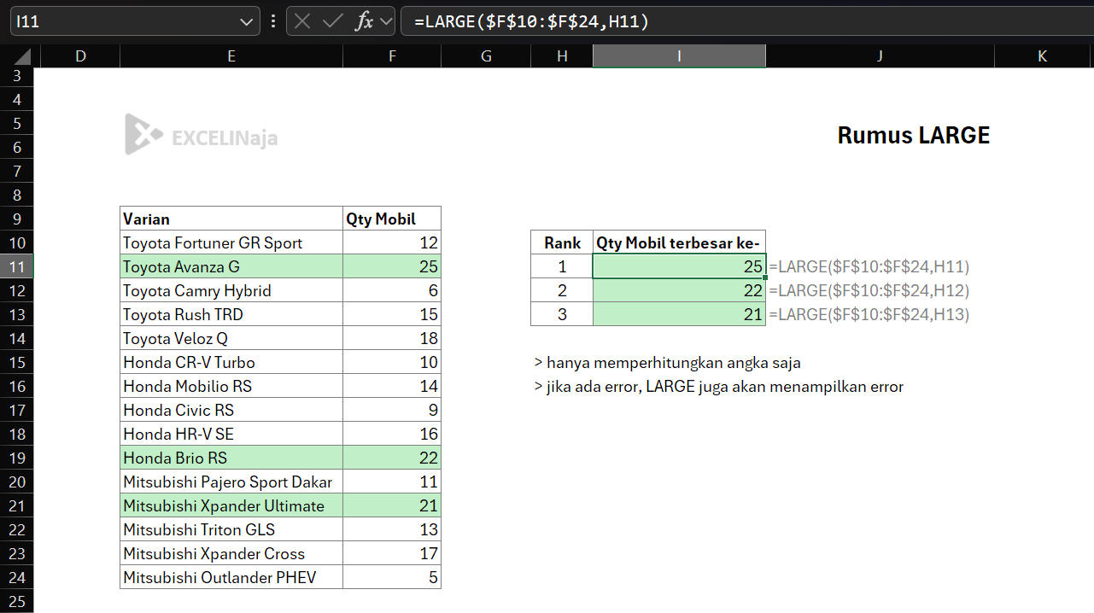This screenshot has width=1094, height=613.
Task: Select cell Mitsubishi Xpander Ultimate
Action: tap(231, 505)
